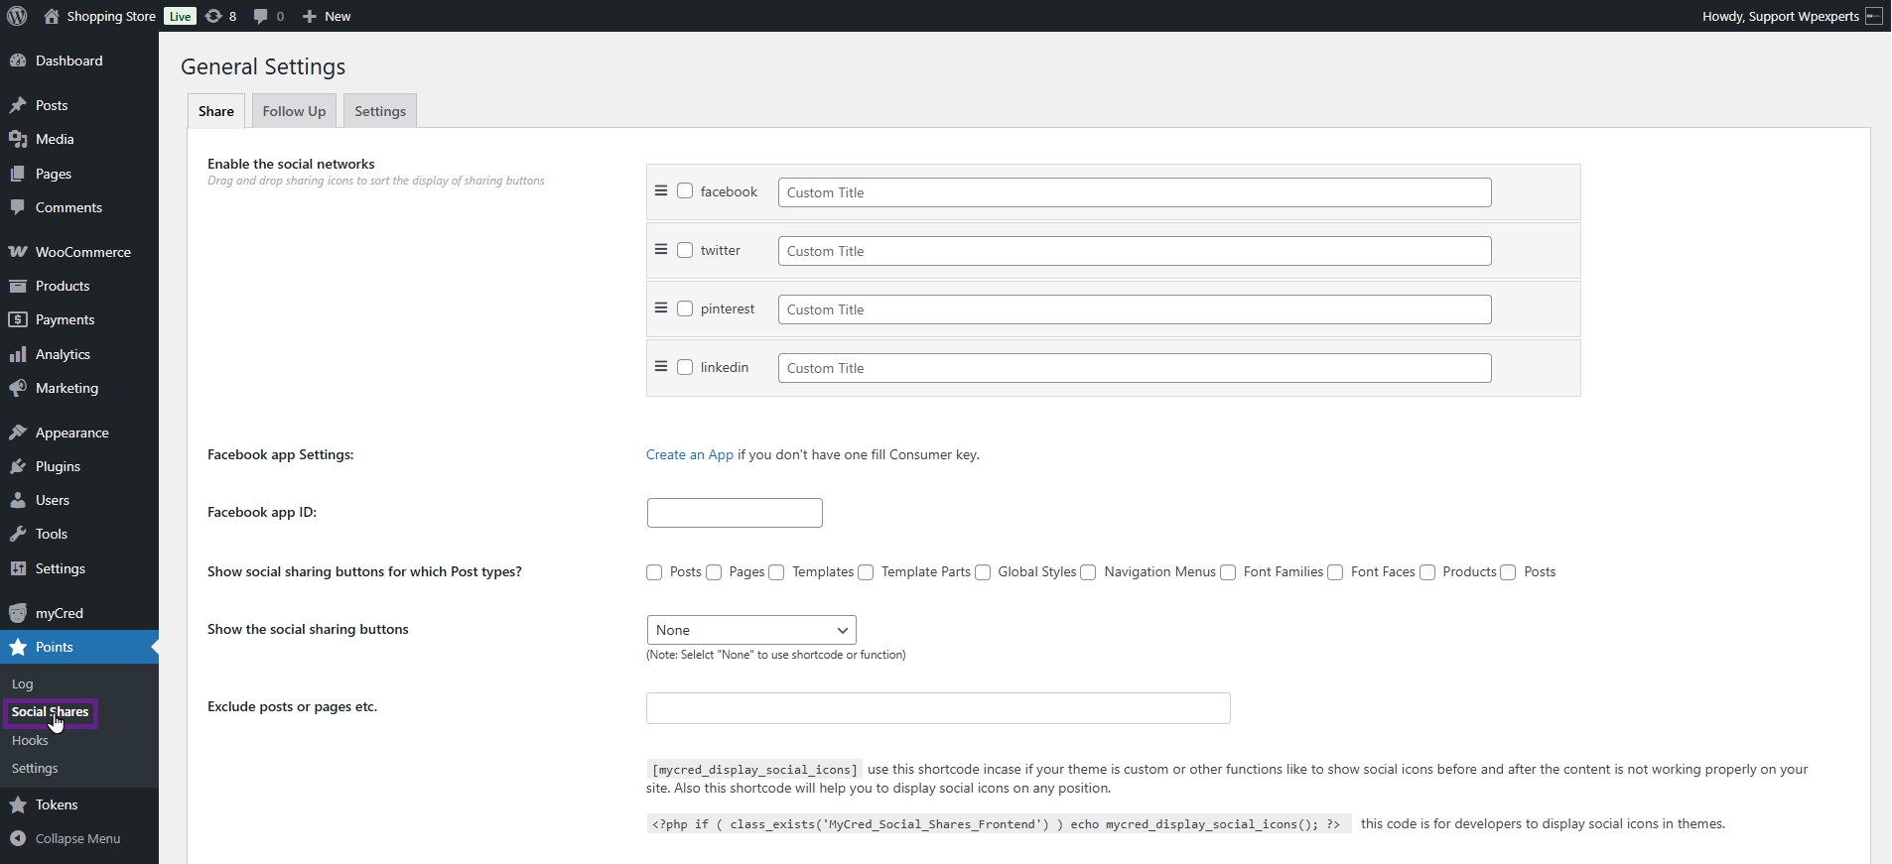
Task: Toggle the Template Parts checkbox
Action: pyautogui.click(x=866, y=572)
